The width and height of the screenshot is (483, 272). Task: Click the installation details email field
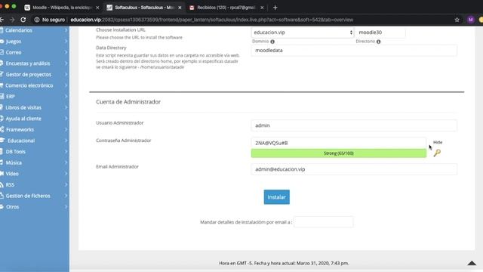pyautogui.click(x=324, y=222)
